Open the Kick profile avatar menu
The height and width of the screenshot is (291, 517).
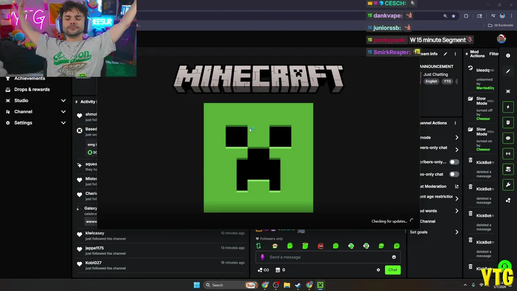[501, 39]
